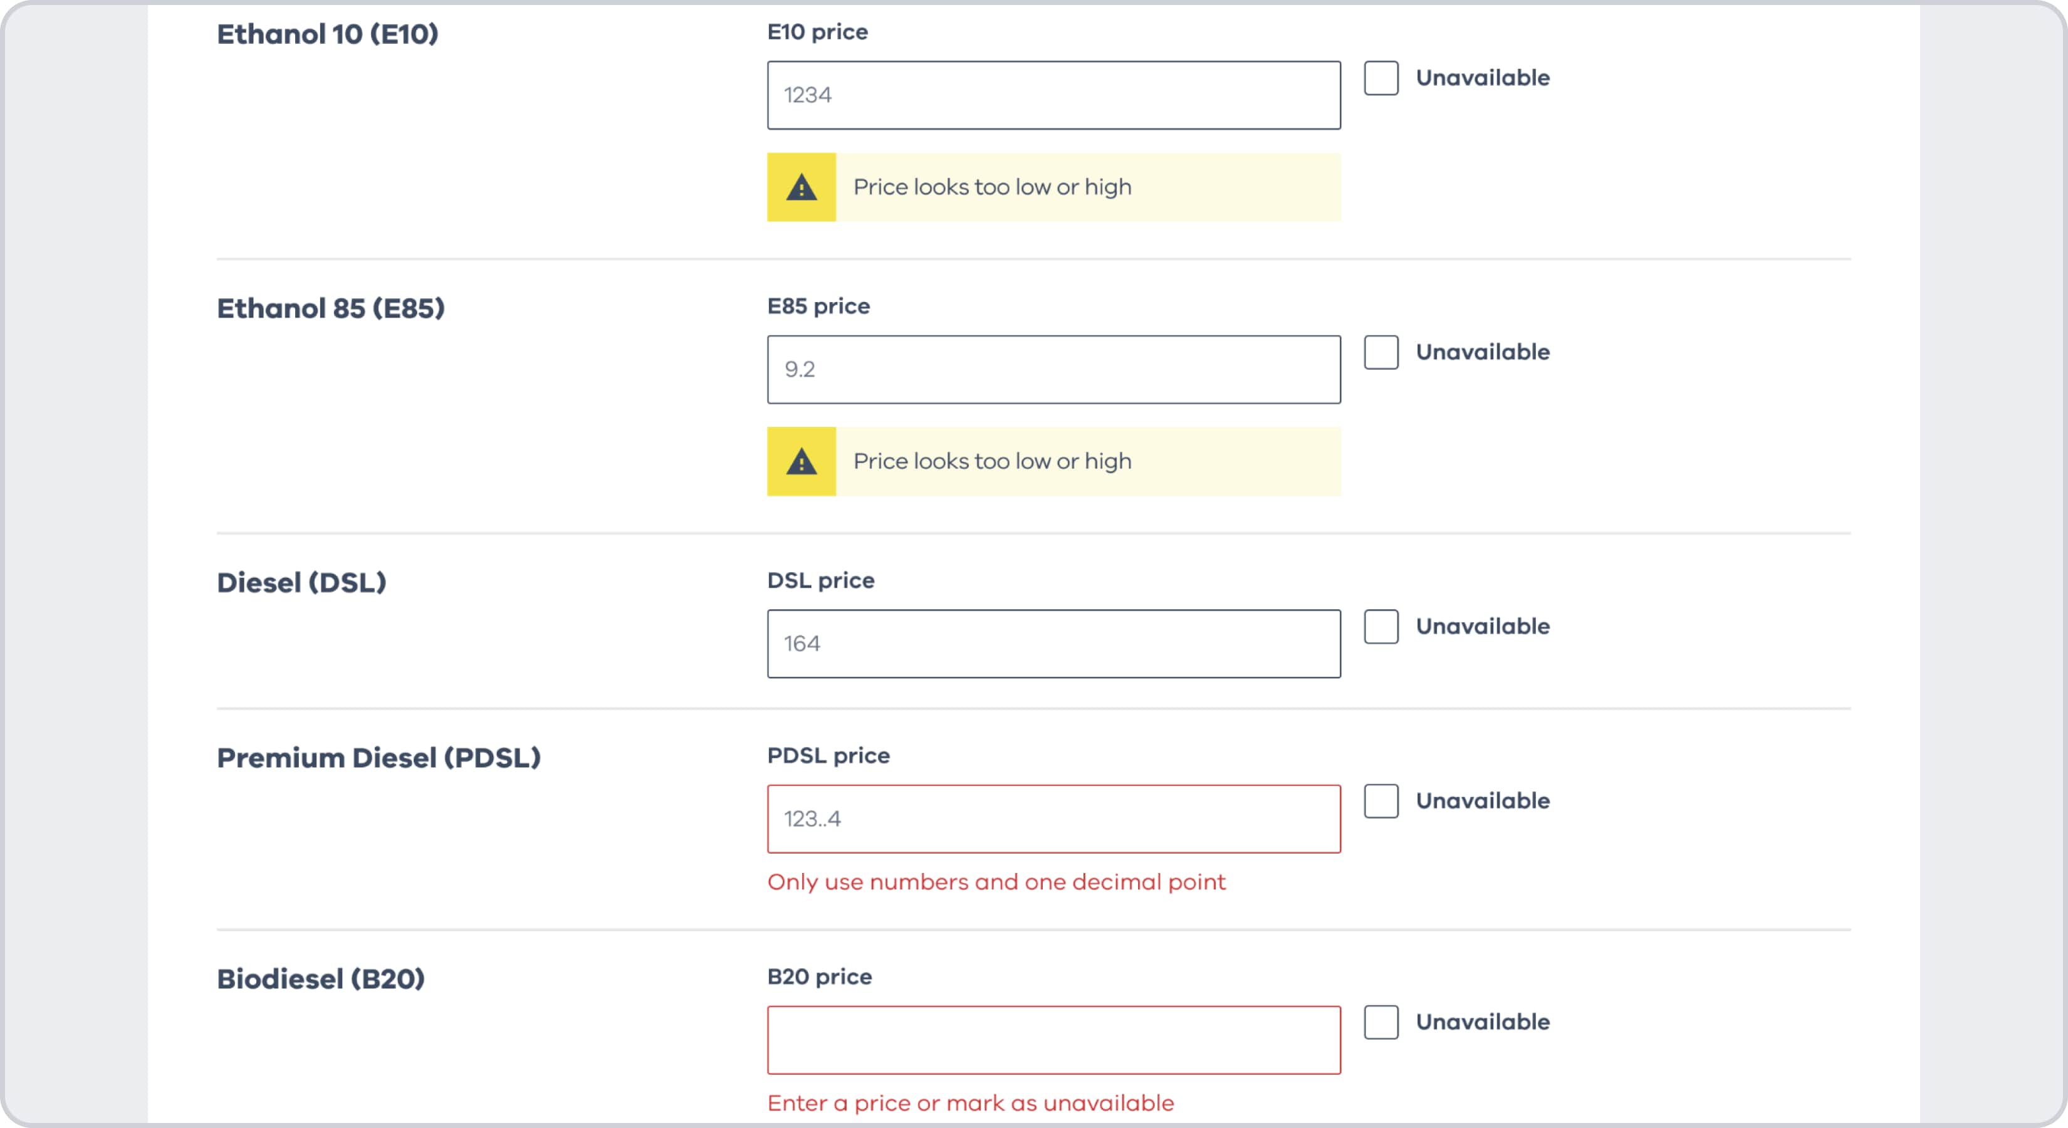Click the E85 price warning message
Image resolution: width=2068 pixels, height=1128 pixels.
tap(992, 462)
